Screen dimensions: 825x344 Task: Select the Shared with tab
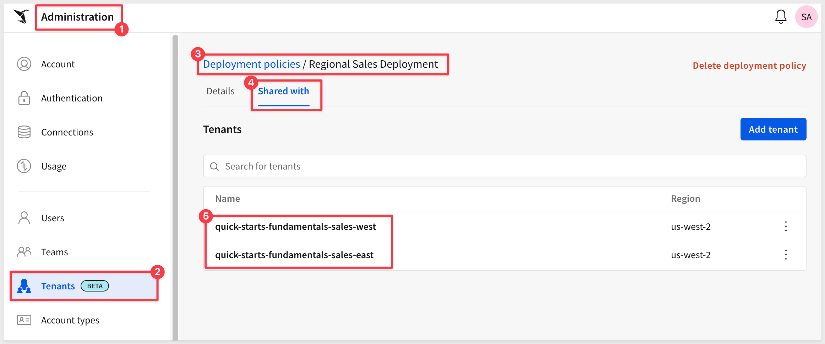[x=283, y=91]
